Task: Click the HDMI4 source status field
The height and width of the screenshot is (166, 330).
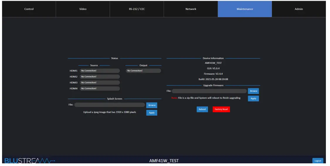Action: pos(100,88)
